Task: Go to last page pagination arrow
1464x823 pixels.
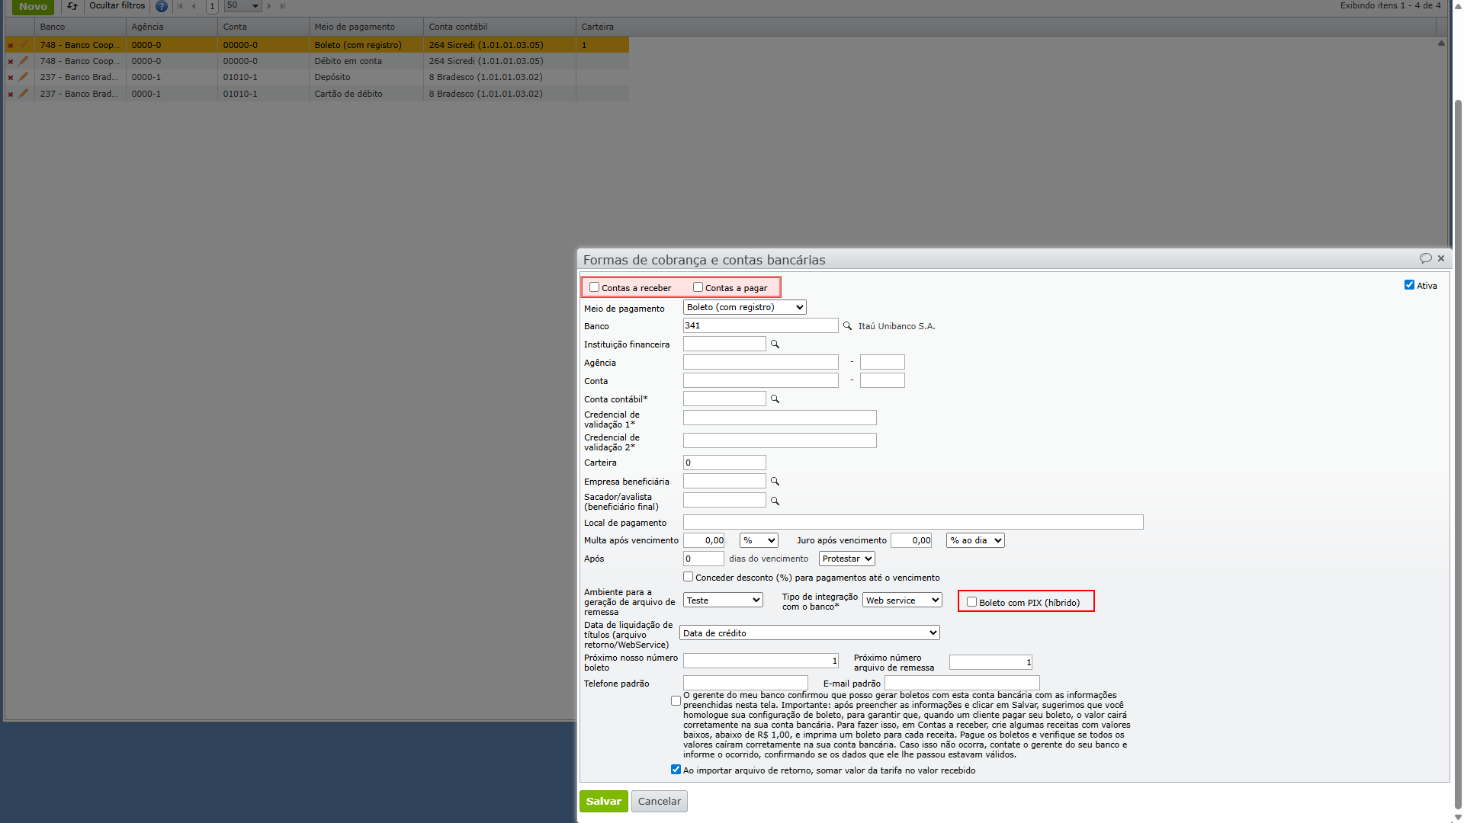Action: 283,6
